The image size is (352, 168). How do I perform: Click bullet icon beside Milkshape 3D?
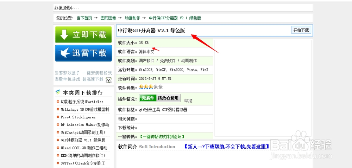pyautogui.click(x=58, y=109)
